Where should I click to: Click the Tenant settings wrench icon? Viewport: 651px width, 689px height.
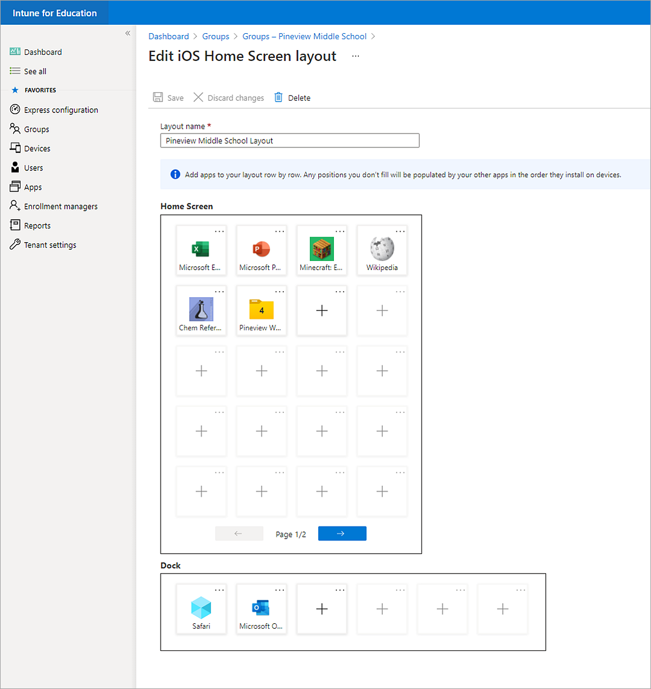(x=15, y=245)
